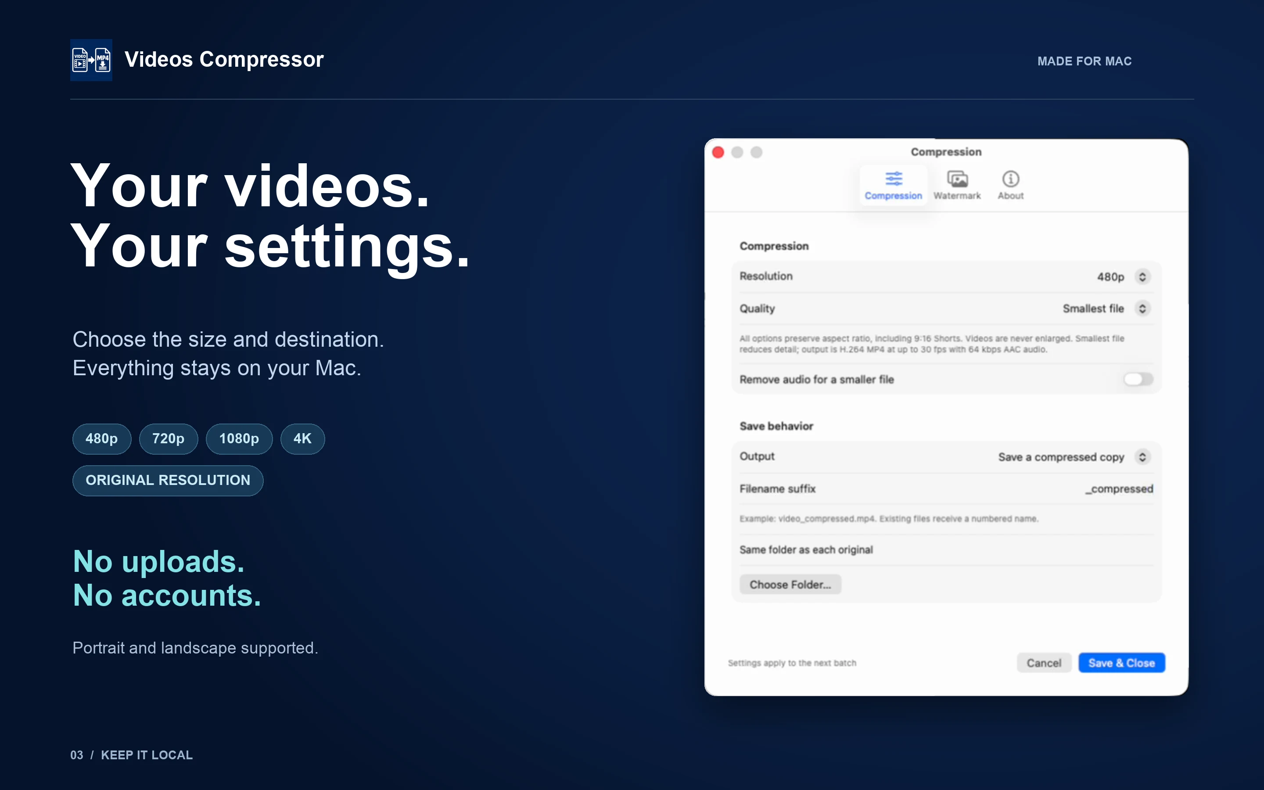Image resolution: width=1264 pixels, height=790 pixels.
Task: Select the Compression tab sliders icon
Action: click(893, 179)
